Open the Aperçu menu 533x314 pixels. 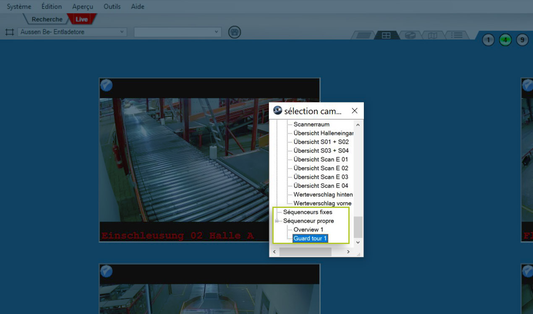point(83,7)
